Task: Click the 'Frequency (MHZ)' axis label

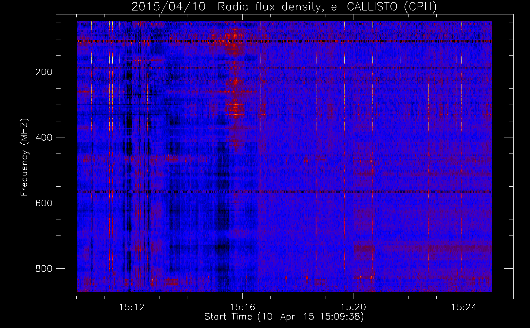Action: 25,157
